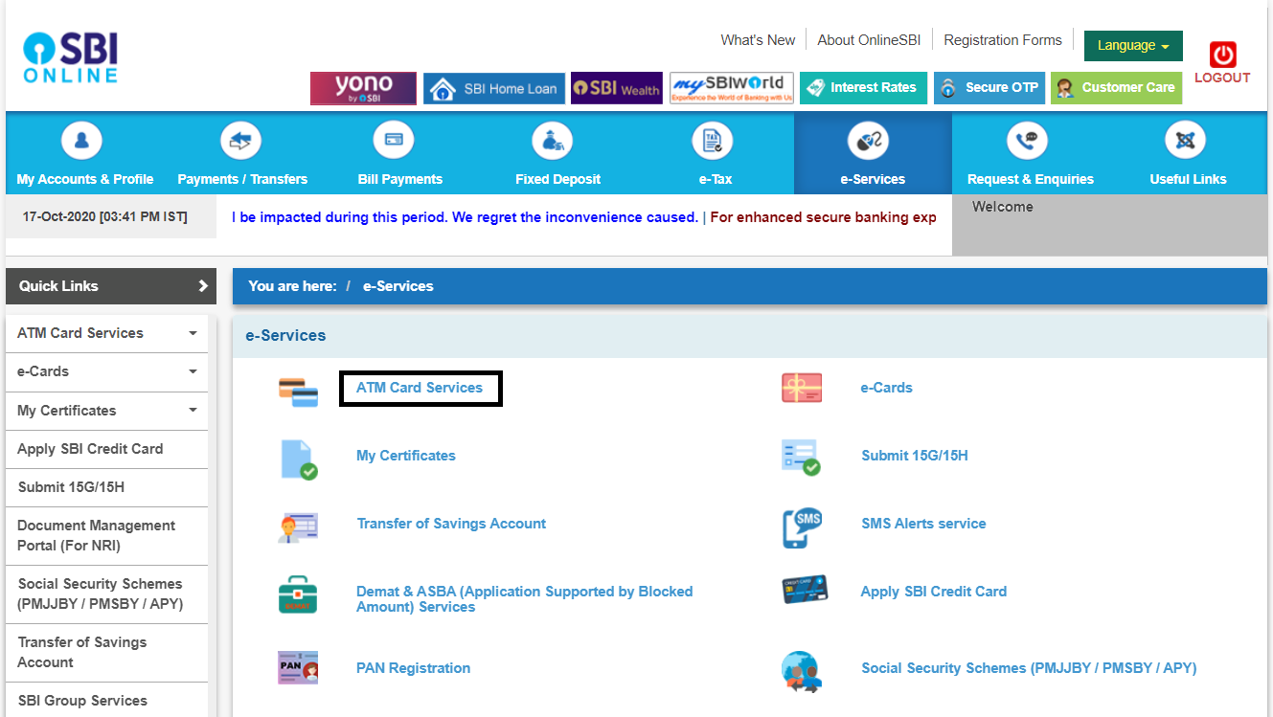Open the PAN Registration link
Viewport: 1273px width, 717px height.
[414, 668]
